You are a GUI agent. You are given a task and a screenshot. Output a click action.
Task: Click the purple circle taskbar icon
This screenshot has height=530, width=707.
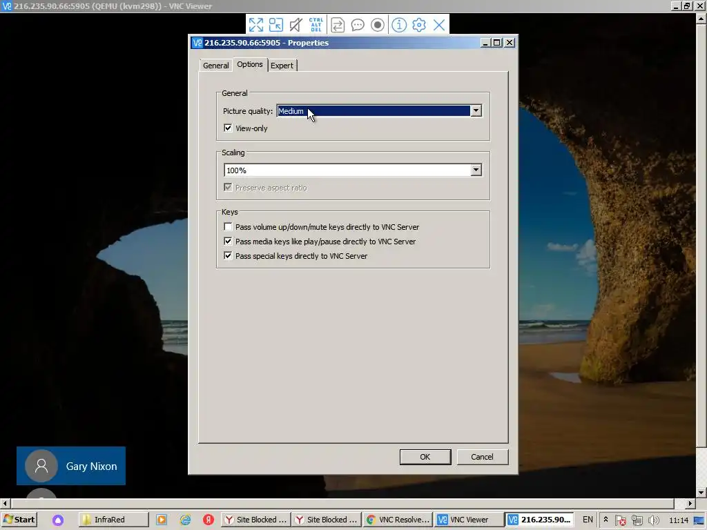point(58,520)
